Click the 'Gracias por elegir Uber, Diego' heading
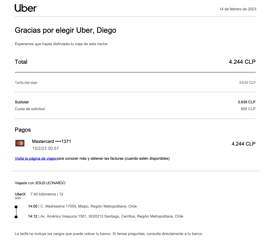The image size is (271, 248). click(65, 30)
